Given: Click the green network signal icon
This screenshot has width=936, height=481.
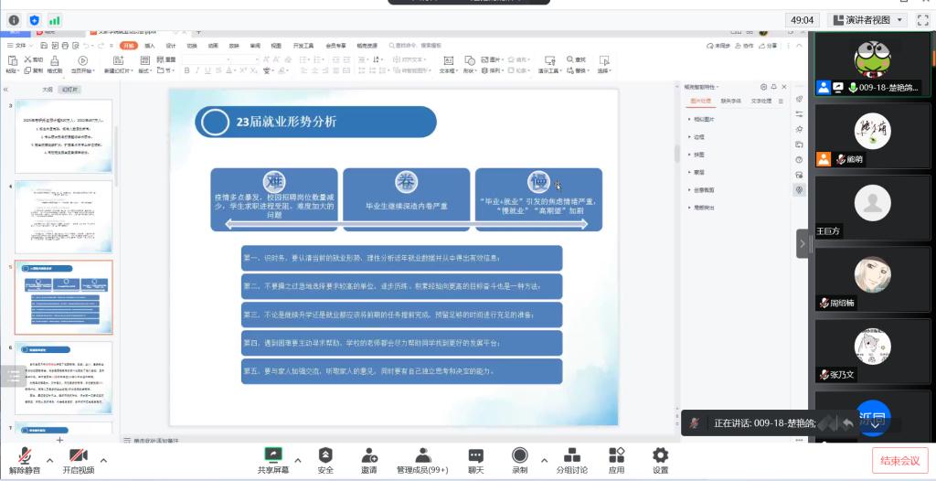Looking at the screenshot, I should click(55, 19).
